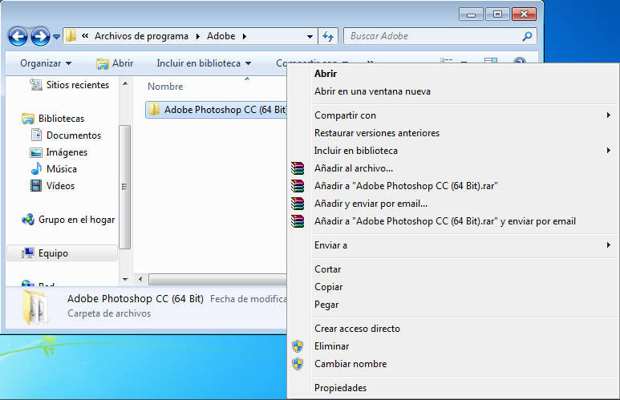The width and height of the screenshot is (620, 400).
Task: Open the Organizar dropdown menu
Action: point(46,63)
